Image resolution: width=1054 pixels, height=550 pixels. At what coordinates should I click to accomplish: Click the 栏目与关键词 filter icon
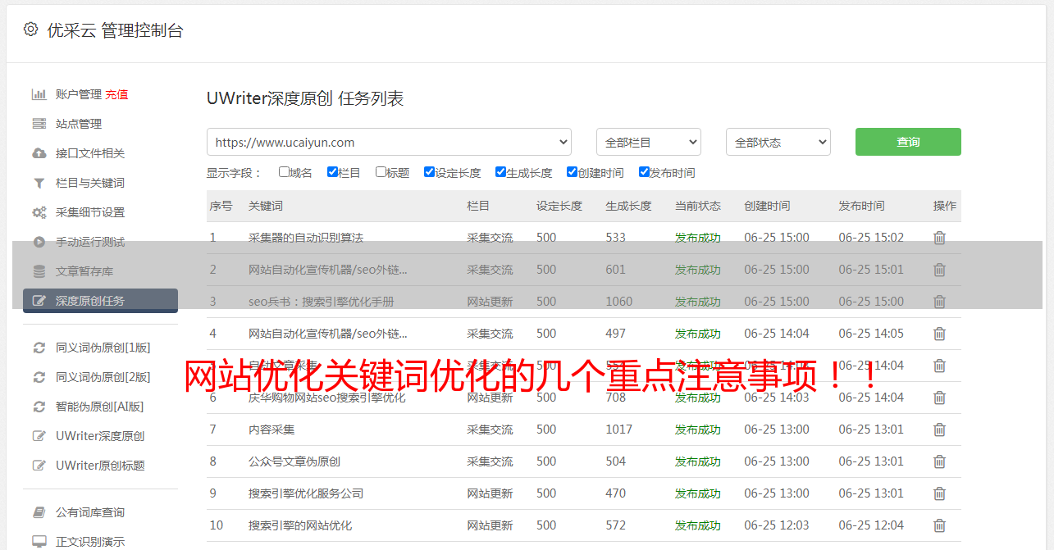click(x=39, y=183)
